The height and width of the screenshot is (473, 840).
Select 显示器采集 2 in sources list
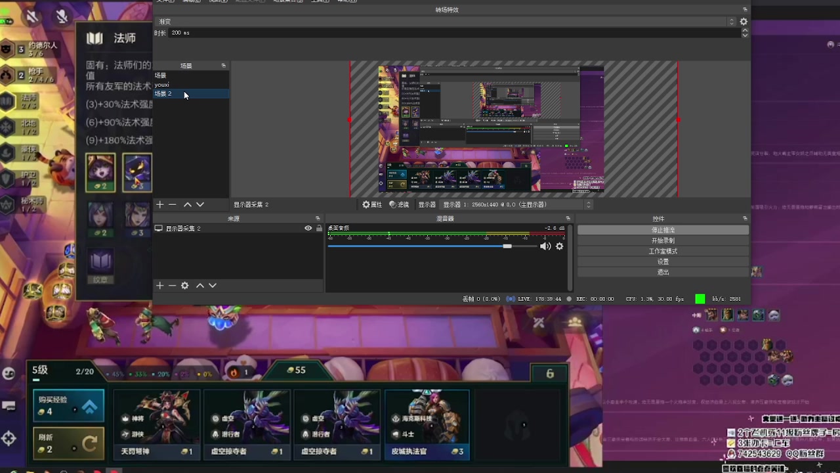183,228
